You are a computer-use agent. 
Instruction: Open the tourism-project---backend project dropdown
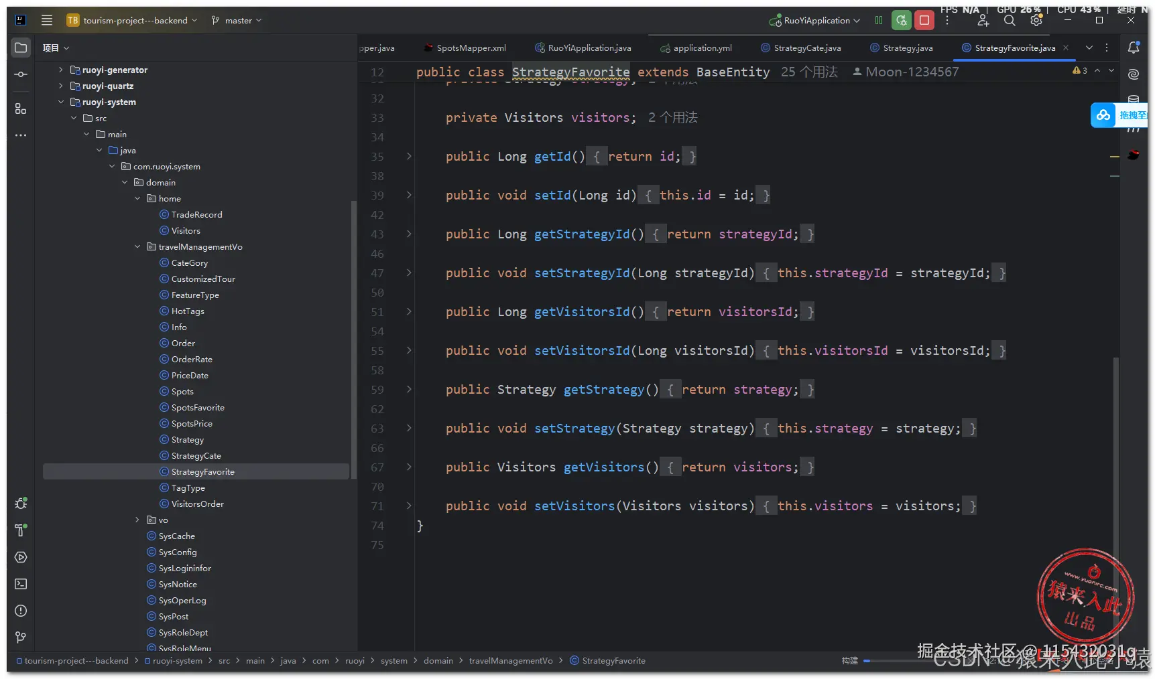132,20
